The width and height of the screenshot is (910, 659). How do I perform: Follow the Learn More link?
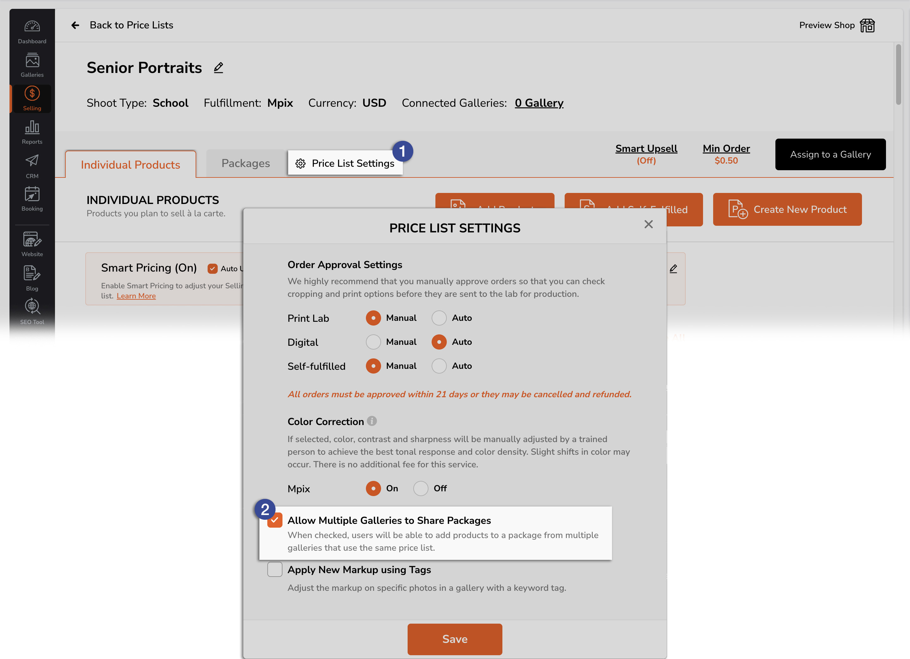[136, 296]
